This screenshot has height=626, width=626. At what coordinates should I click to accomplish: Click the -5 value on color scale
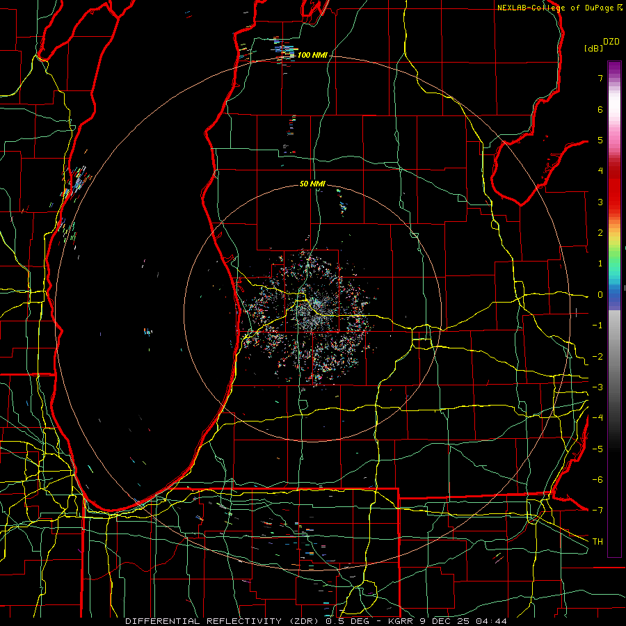[x=597, y=449]
